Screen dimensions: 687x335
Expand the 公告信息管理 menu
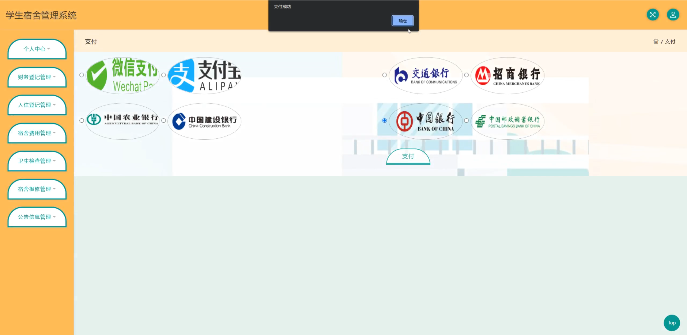(37, 217)
